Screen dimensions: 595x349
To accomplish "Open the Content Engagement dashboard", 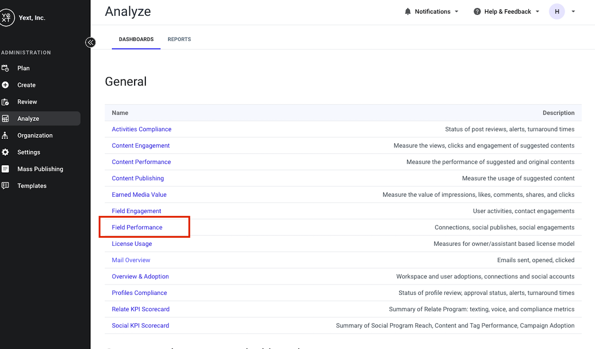I will click(x=141, y=146).
